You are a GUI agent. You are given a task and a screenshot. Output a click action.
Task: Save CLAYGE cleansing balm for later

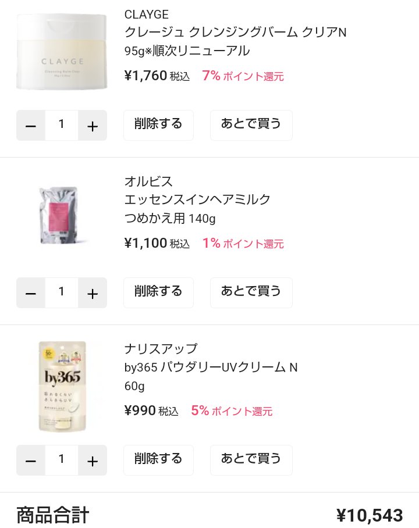[251, 125]
